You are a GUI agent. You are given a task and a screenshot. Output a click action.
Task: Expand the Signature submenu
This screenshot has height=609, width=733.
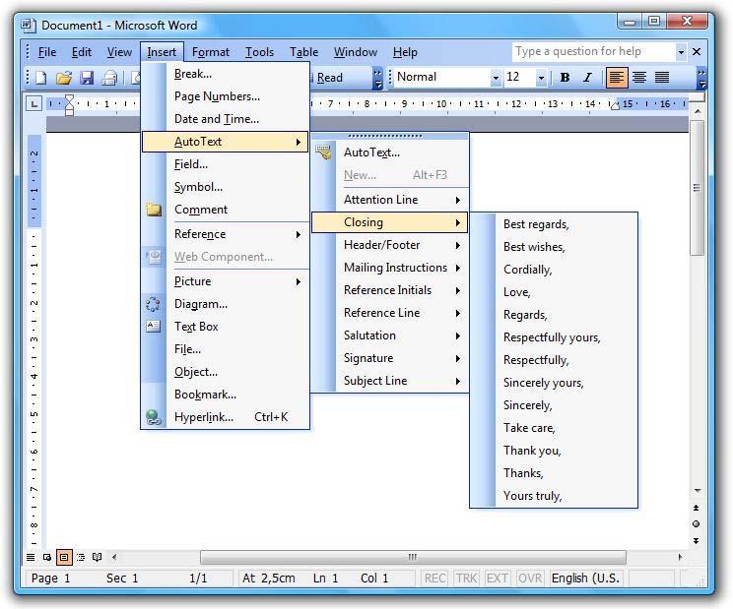click(390, 358)
